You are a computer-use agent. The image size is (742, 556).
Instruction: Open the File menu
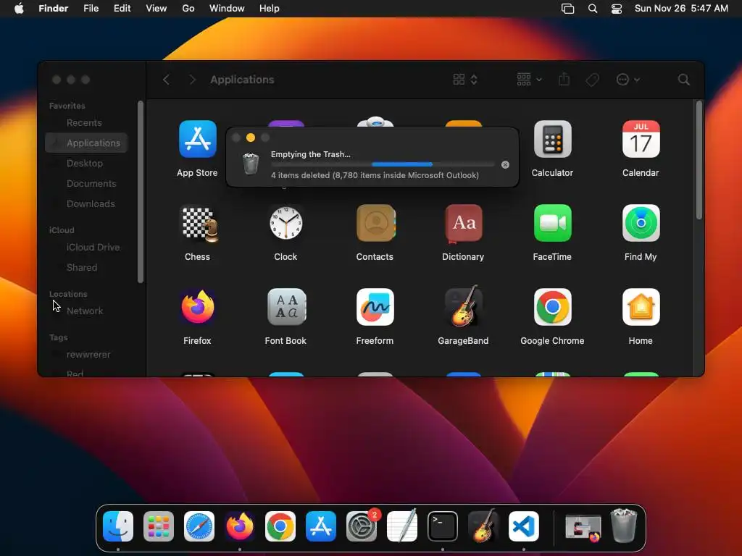tap(91, 9)
